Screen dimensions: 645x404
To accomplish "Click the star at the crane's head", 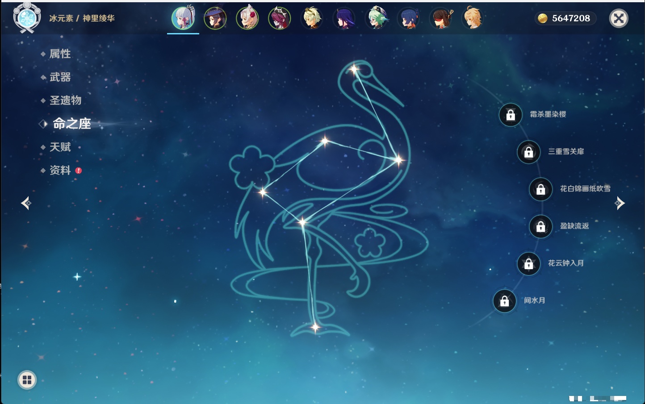I will pos(354,69).
